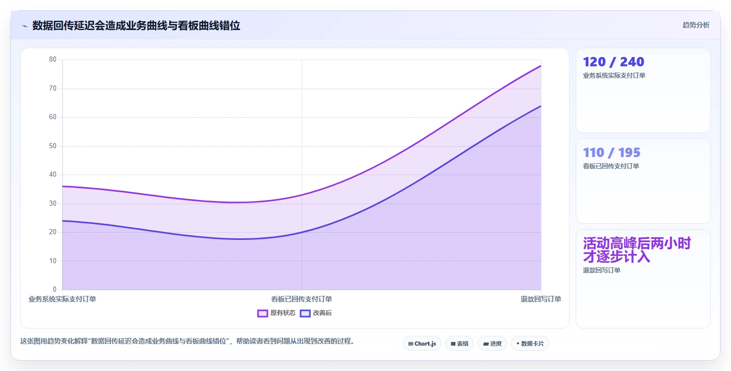Click the x-axis label 退款回写订单
The width and height of the screenshot is (731, 371).
[x=541, y=299]
